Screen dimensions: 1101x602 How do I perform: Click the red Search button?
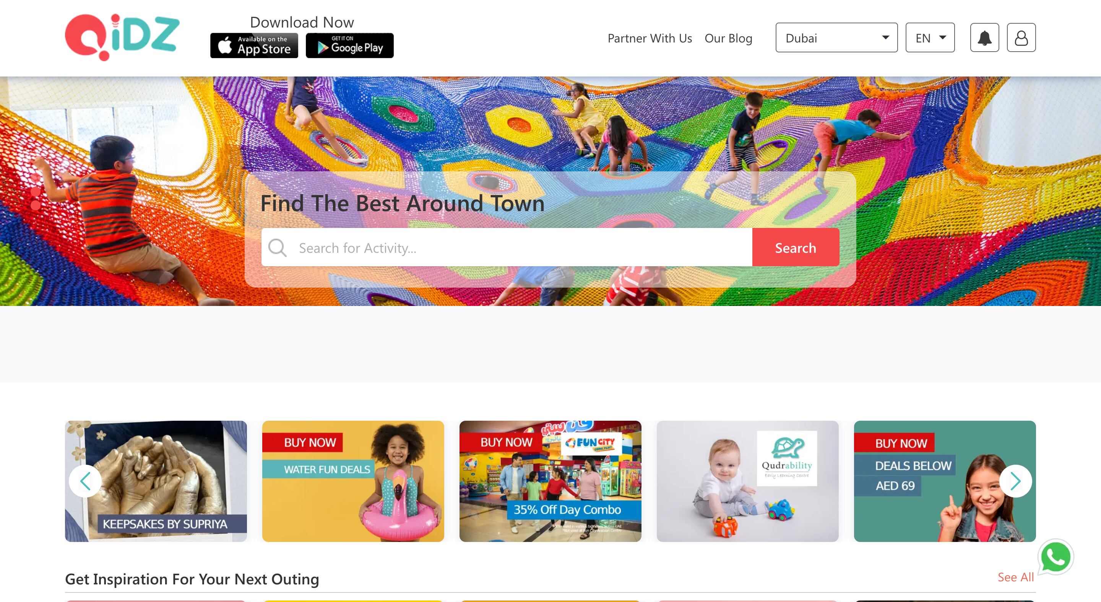pos(796,247)
